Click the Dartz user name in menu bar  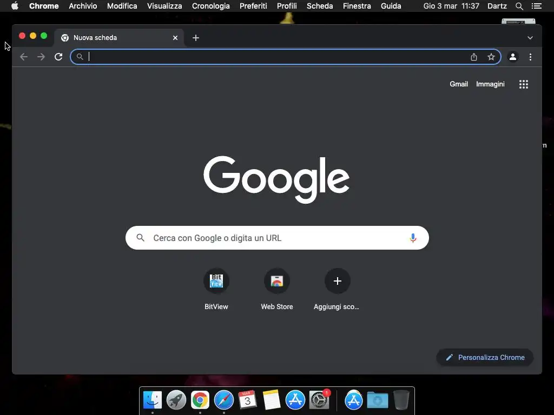(x=497, y=6)
